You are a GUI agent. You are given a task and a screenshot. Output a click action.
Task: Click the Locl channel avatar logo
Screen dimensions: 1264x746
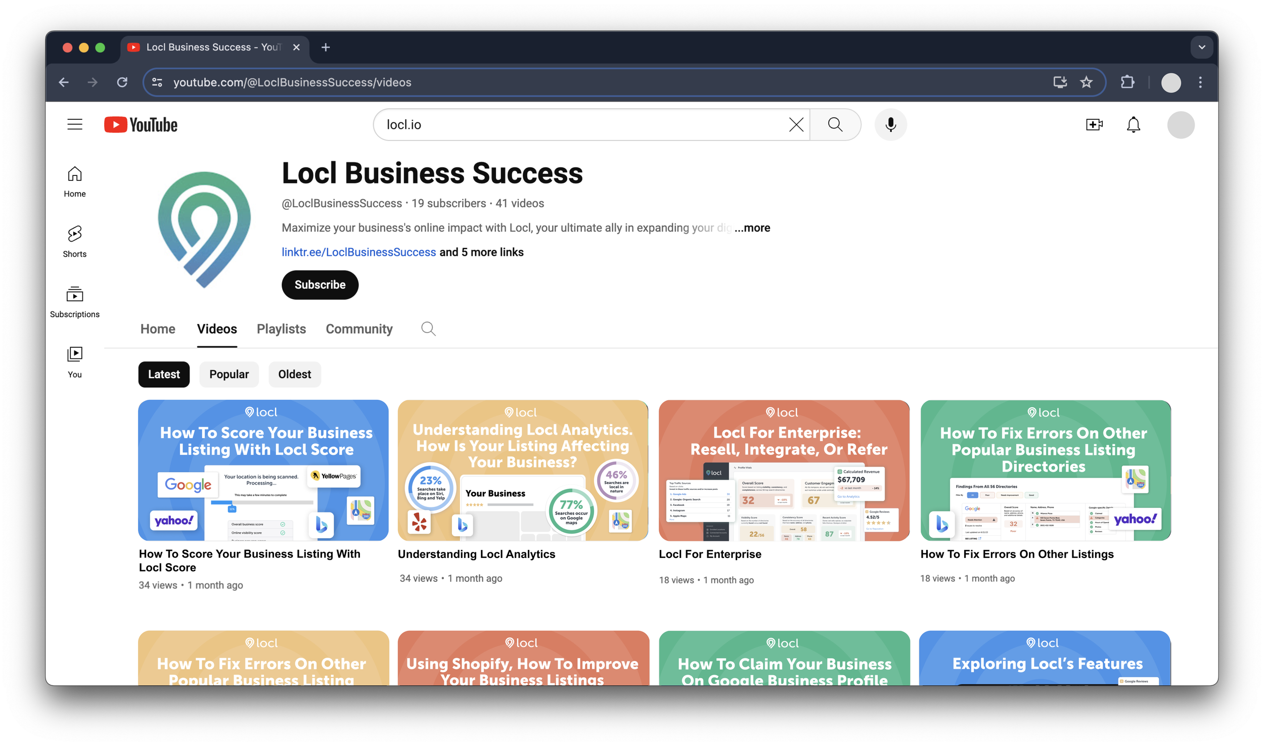point(204,229)
